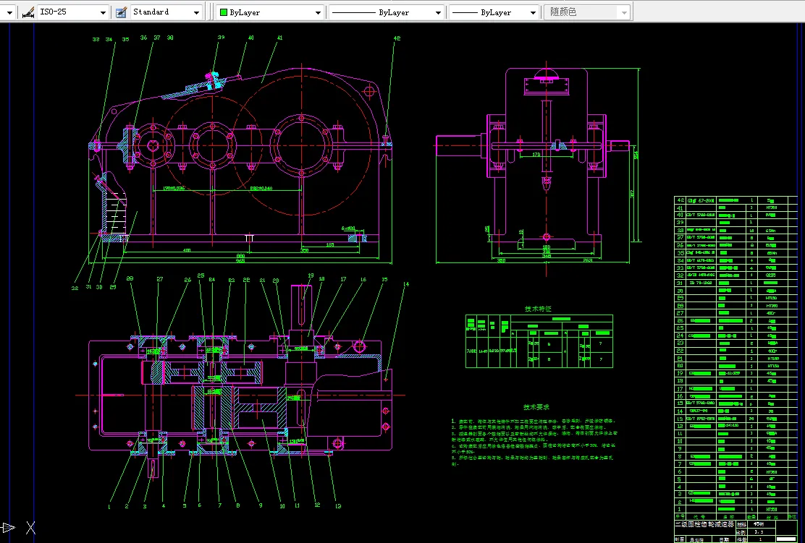Select balloon number 13 below the plan view
The height and width of the screenshot is (543, 805).
[x=338, y=506]
